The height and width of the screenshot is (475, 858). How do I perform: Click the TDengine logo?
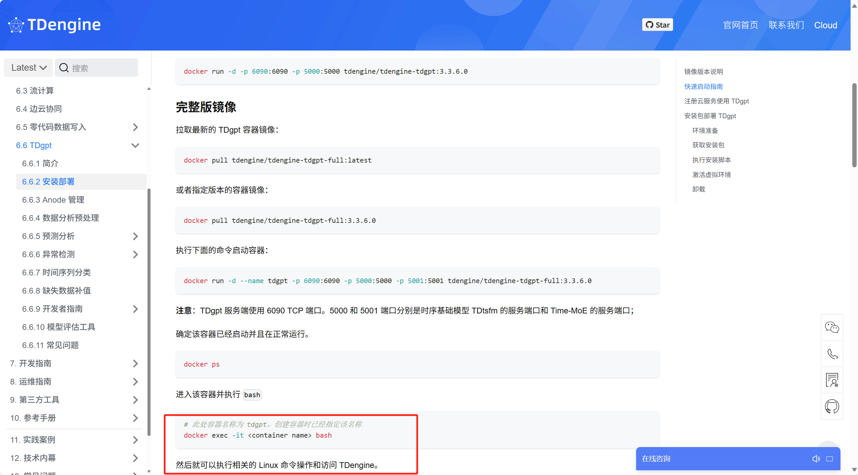click(x=54, y=25)
